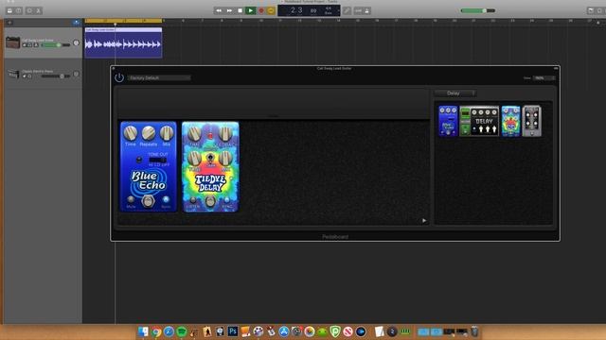This screenshot has width=606, height=340.
Task: Solo the Classic Electric Piano track
Action: tap(30, 76)
